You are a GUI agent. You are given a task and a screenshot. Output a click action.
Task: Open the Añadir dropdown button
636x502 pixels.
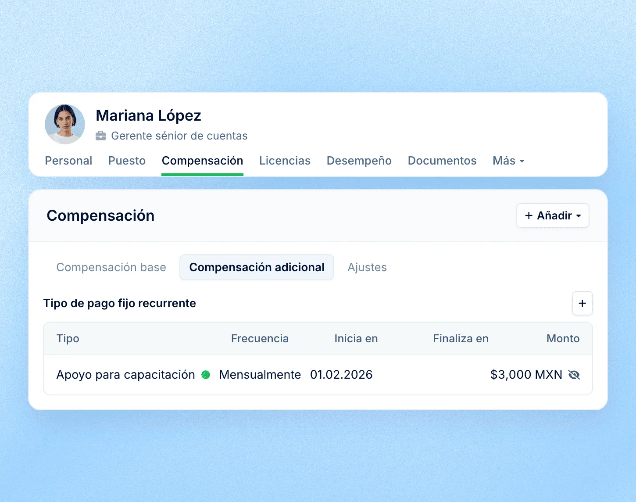click(x=553, y=215)
